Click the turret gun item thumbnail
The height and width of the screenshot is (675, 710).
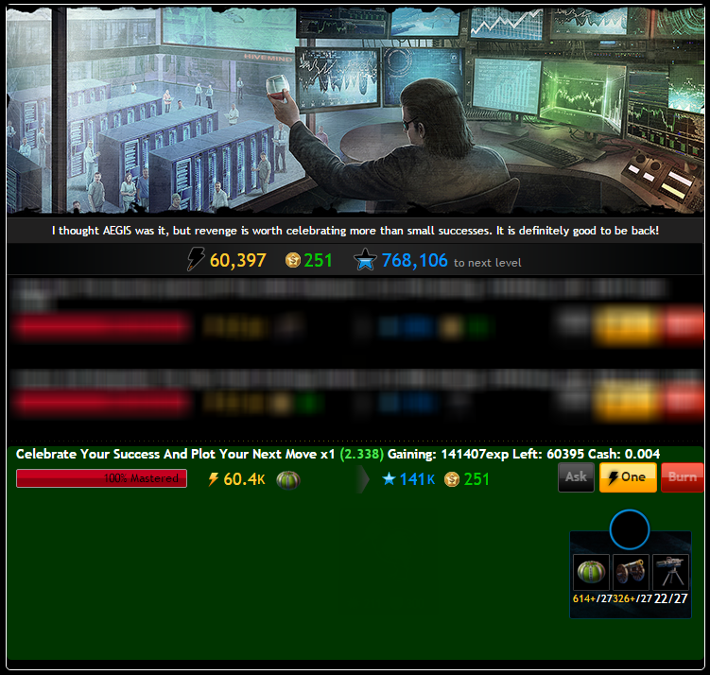coord(670,572)
